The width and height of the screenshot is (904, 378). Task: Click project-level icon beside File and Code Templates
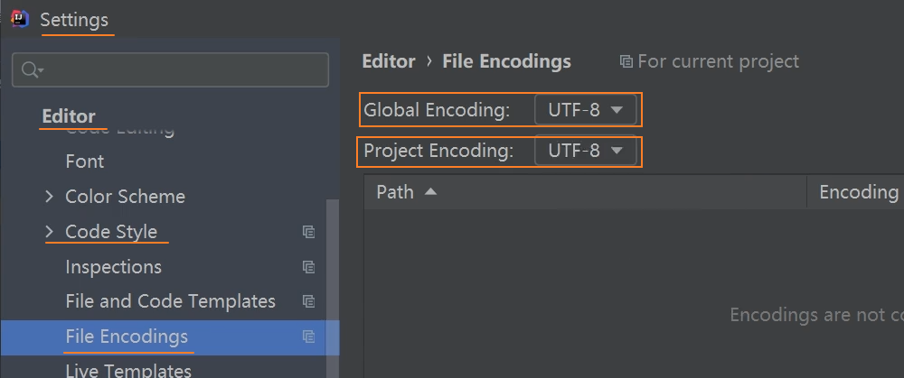click(309, 301)
